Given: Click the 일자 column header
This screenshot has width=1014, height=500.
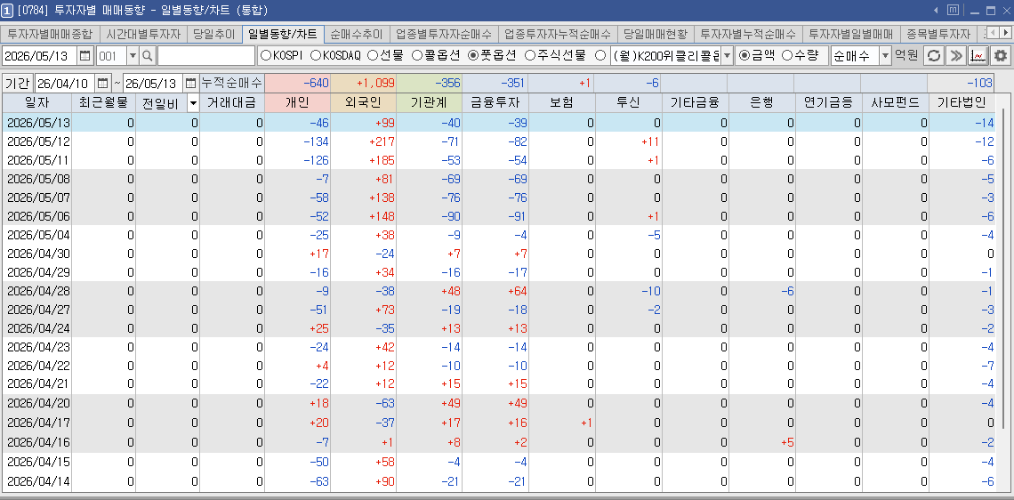Looking at the screenshot, I should (x=36, y=103).
